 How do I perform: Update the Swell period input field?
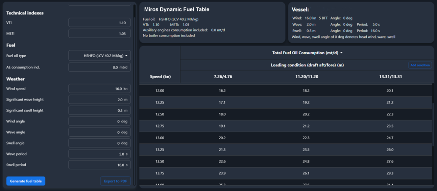pos(99,165)
